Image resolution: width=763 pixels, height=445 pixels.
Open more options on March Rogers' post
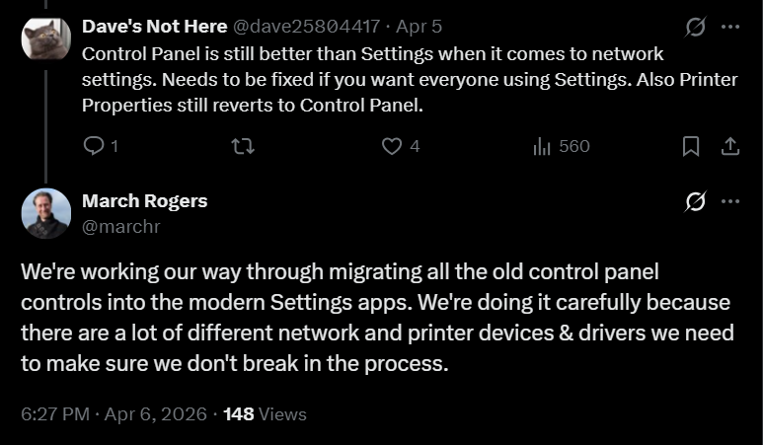[x=730, y=201]
